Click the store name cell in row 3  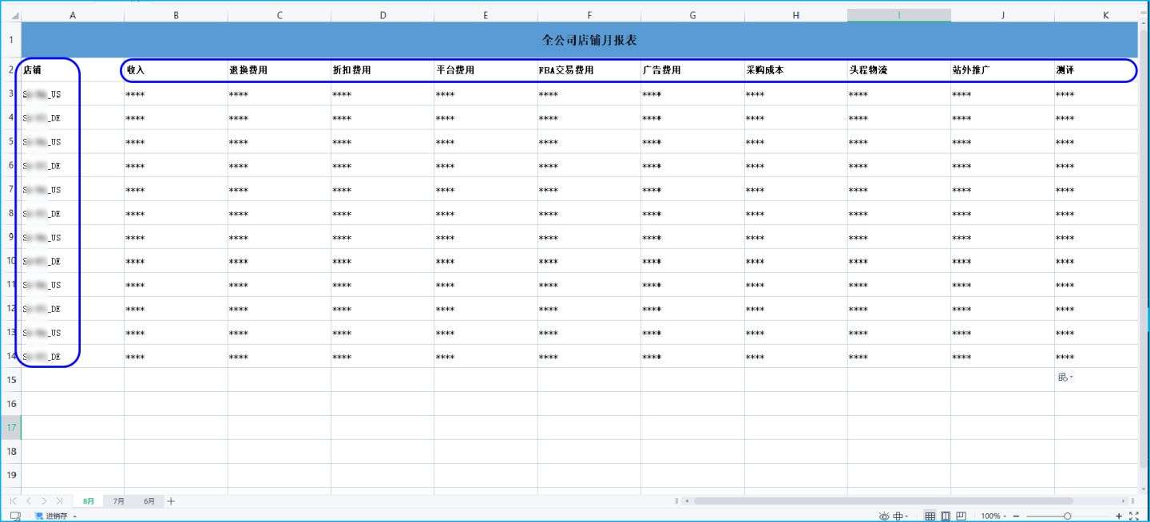(73, 94)
